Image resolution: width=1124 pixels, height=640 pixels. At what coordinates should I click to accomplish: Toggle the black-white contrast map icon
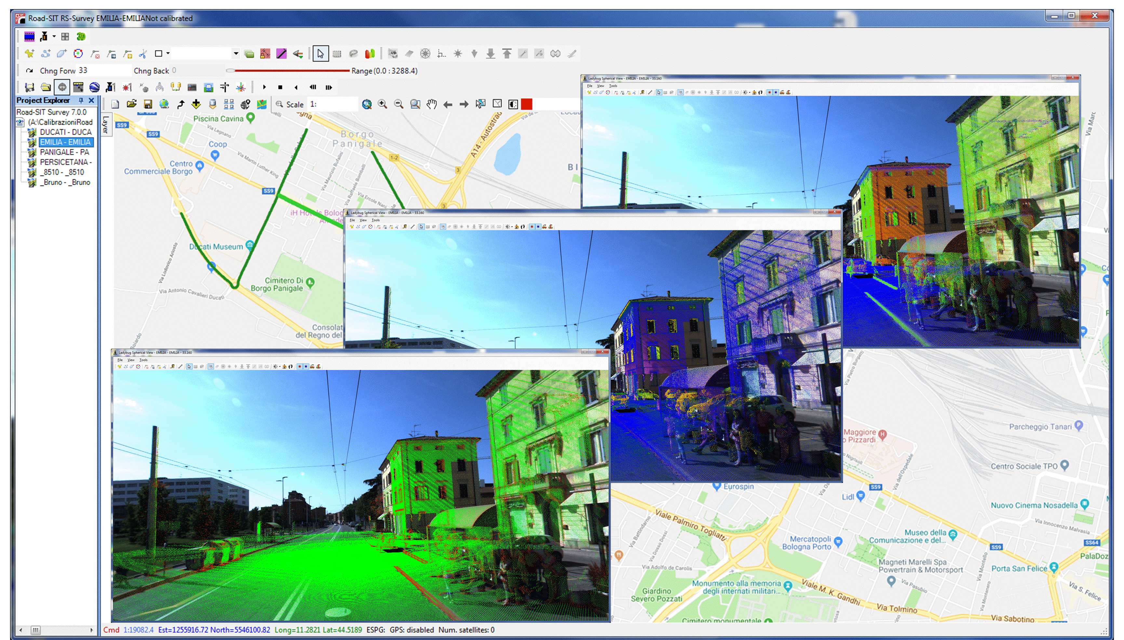(x=513, y=104)
